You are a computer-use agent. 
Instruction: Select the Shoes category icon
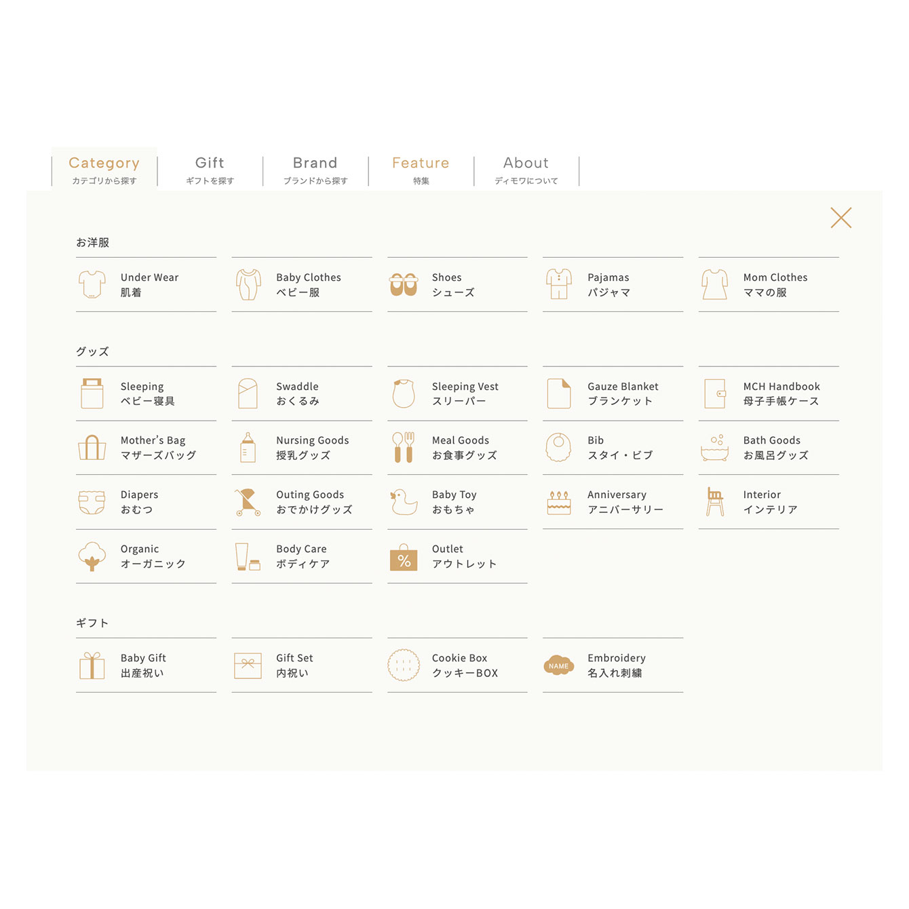coord(404,285)
